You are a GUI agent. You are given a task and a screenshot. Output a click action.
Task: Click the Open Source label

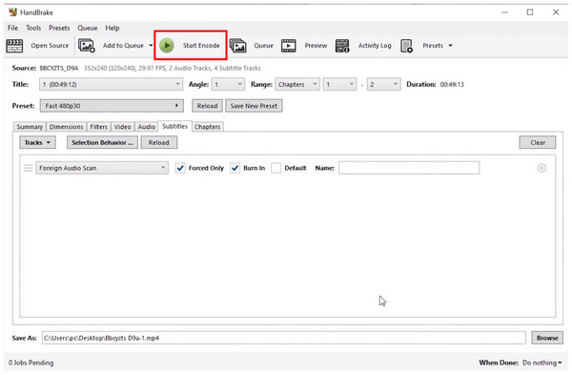pos(50,46)
